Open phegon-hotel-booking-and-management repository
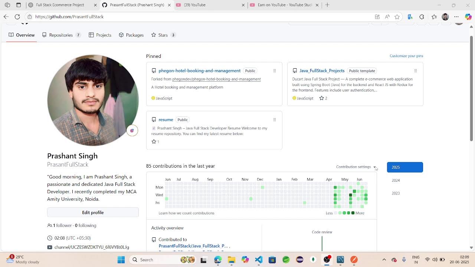 (200, 71)
